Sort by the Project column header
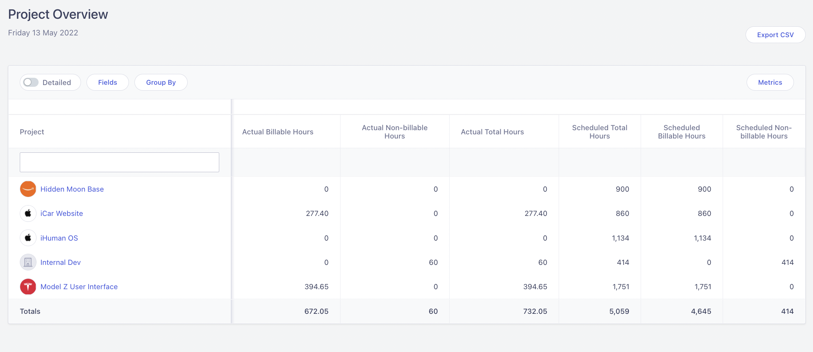The width and height of the screenshot is (813, 352). [32, 132]
